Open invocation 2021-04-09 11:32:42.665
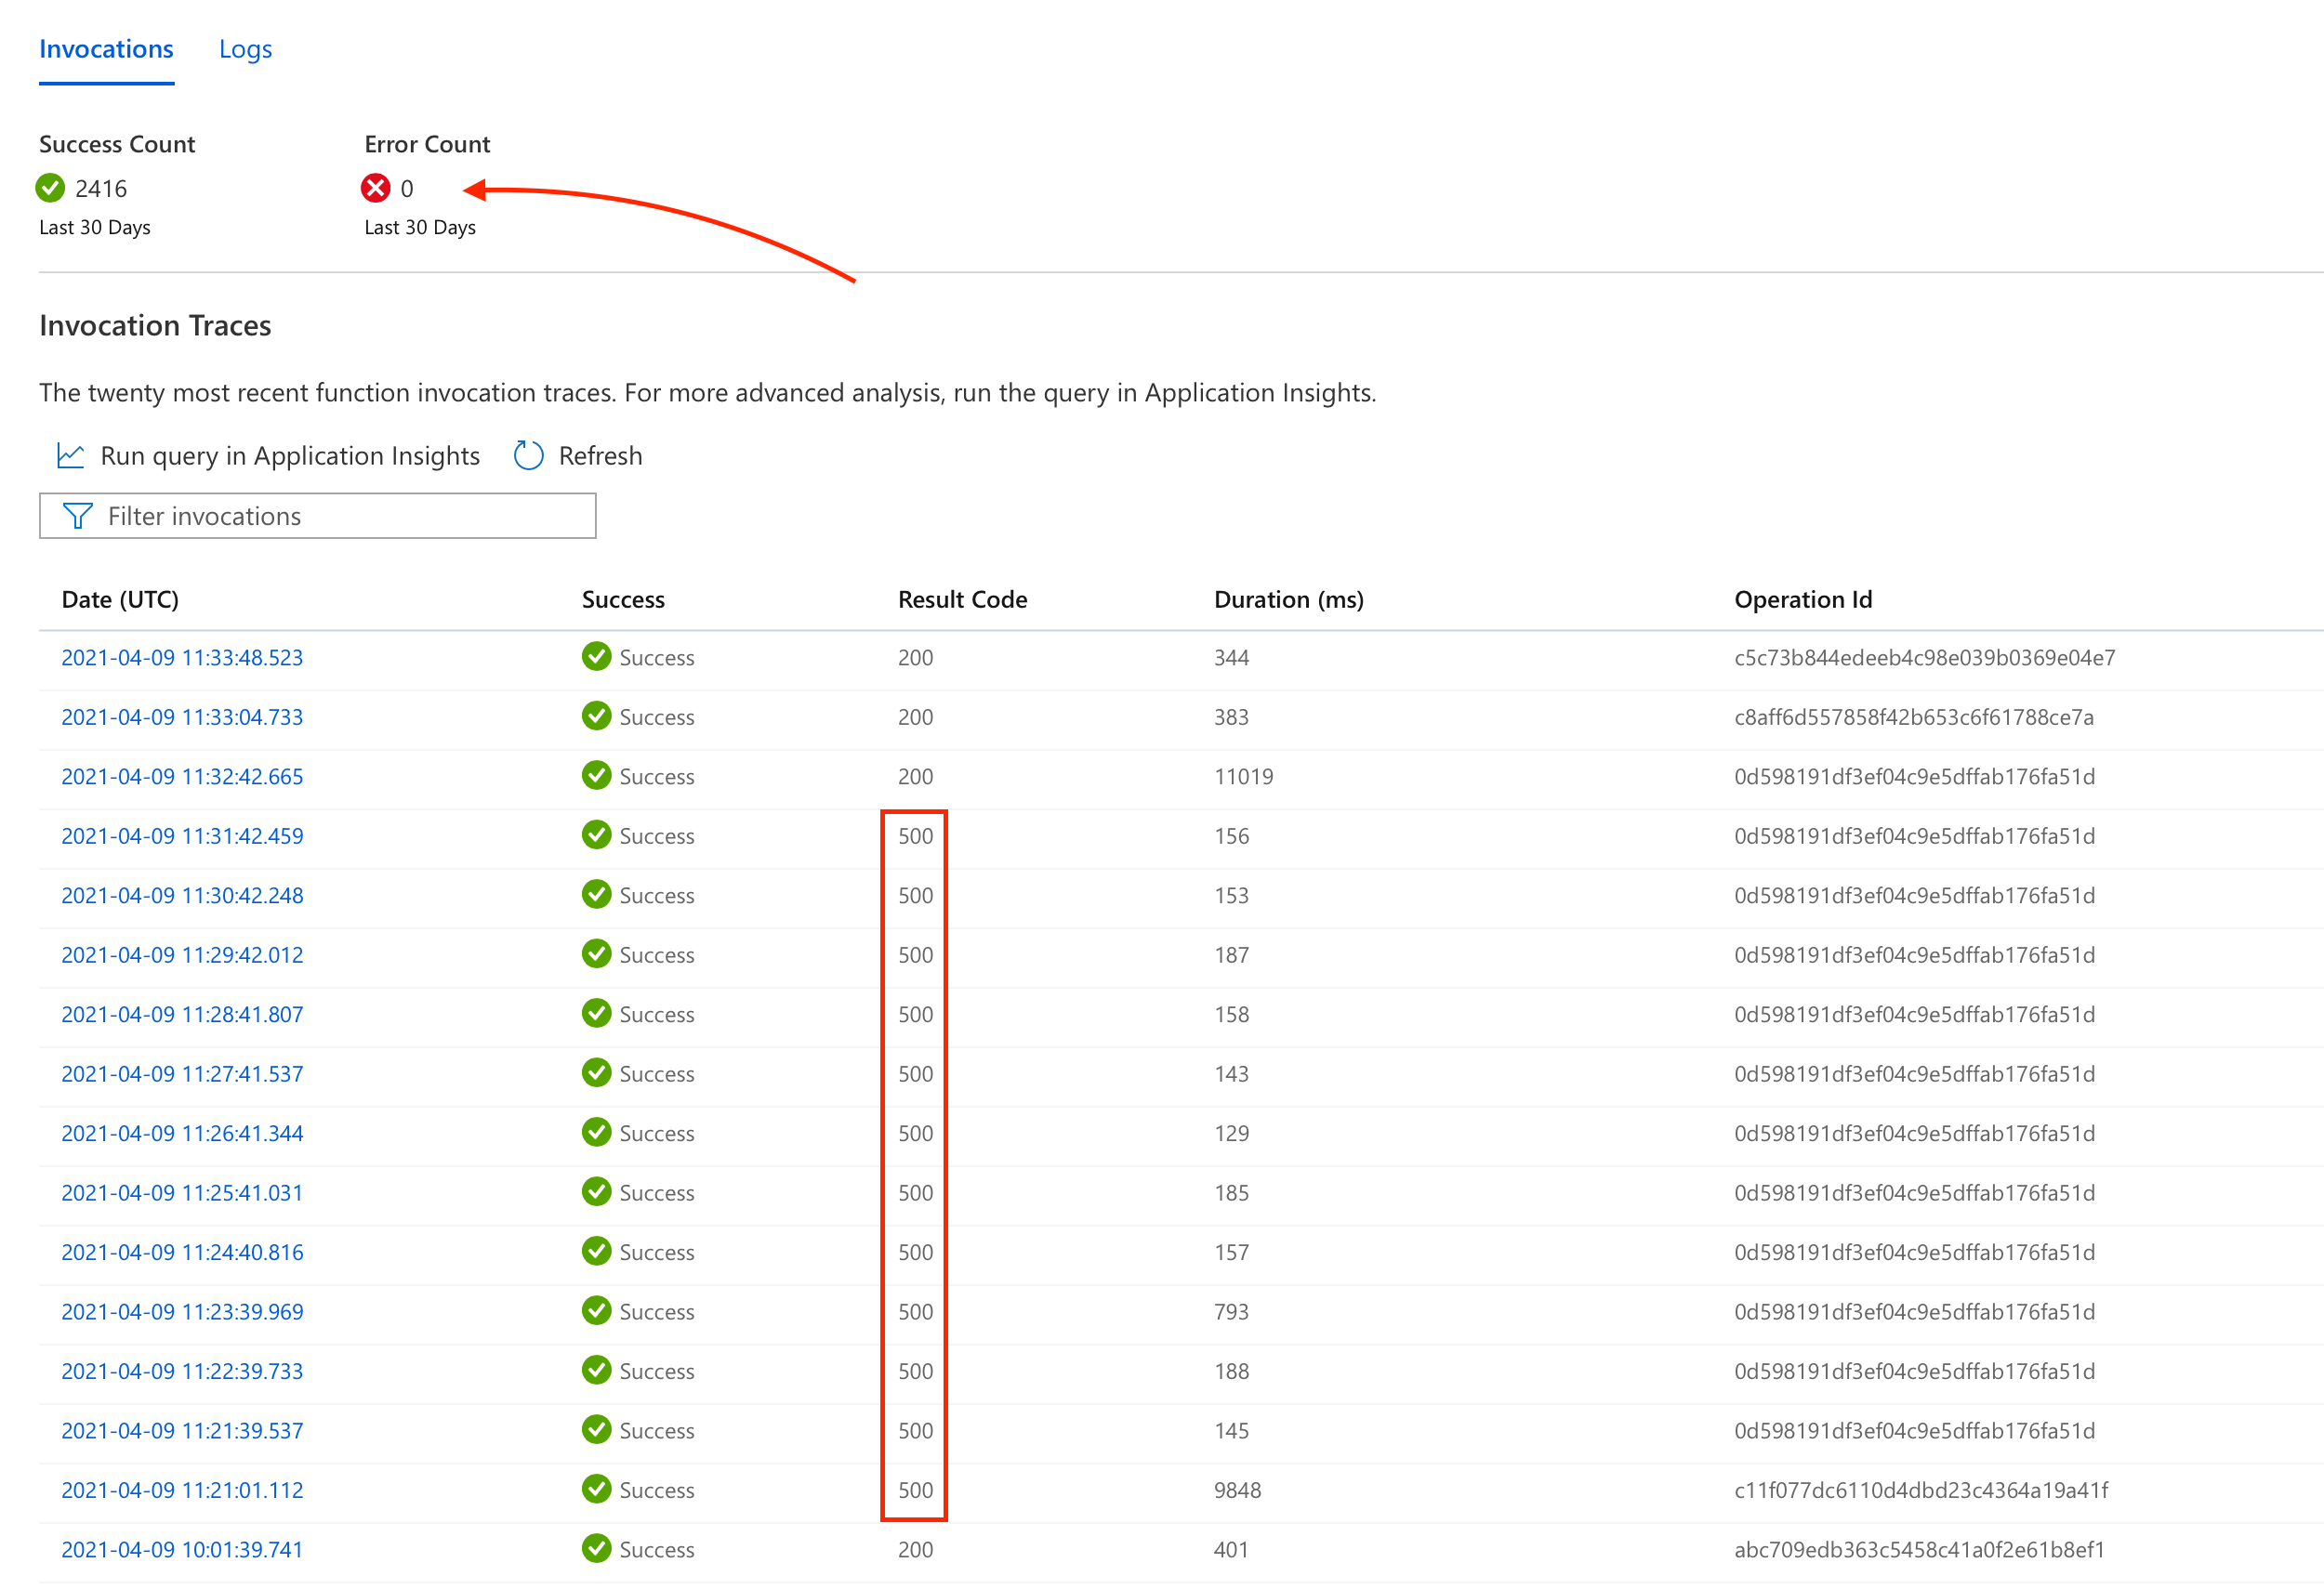The image size is (2324, 1589). [x=182, y=777]
